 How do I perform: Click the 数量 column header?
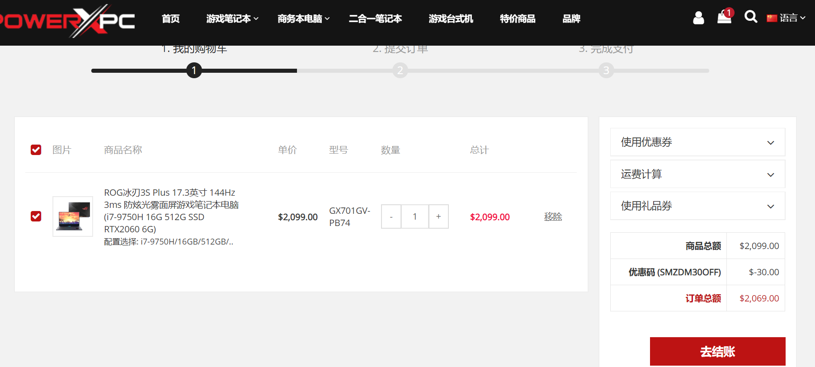tap(391, 150)
